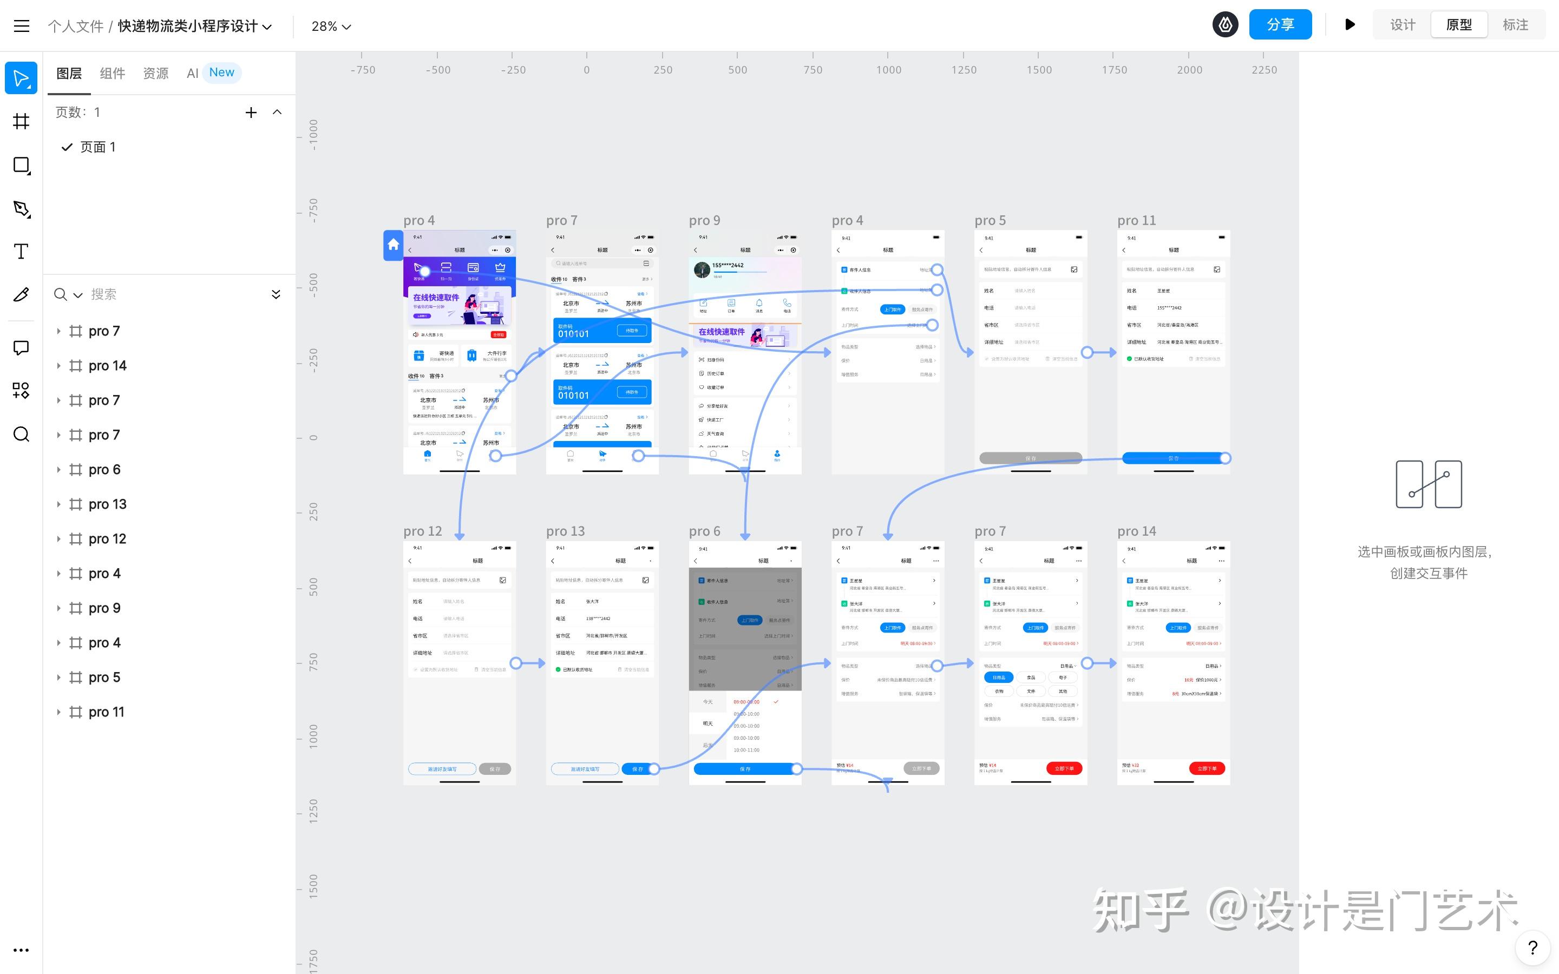Viewport: 1559px width, 974px height.
Task: Open the 组件 tab
Action: pyautogui.click(x=112, y=73)
